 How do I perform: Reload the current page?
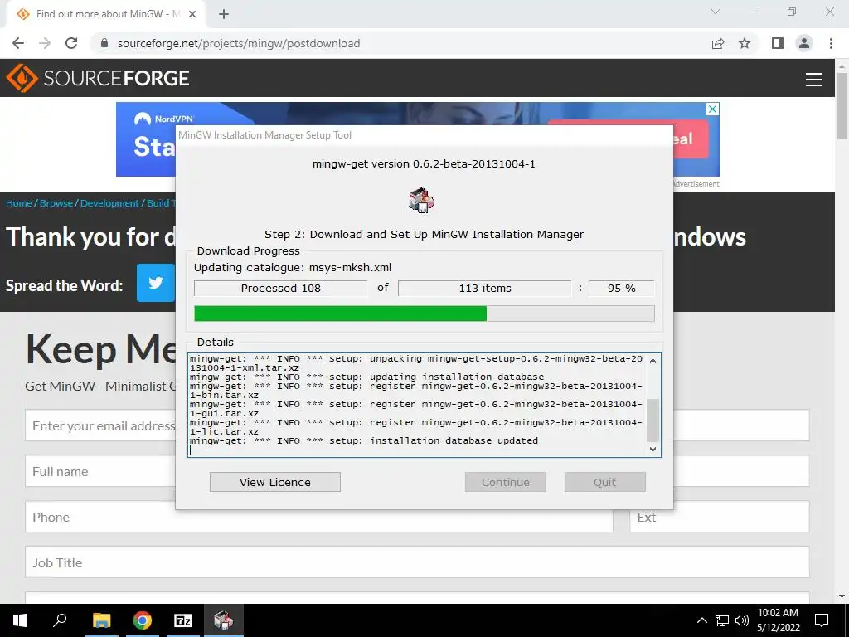click(x=71, y=43)
